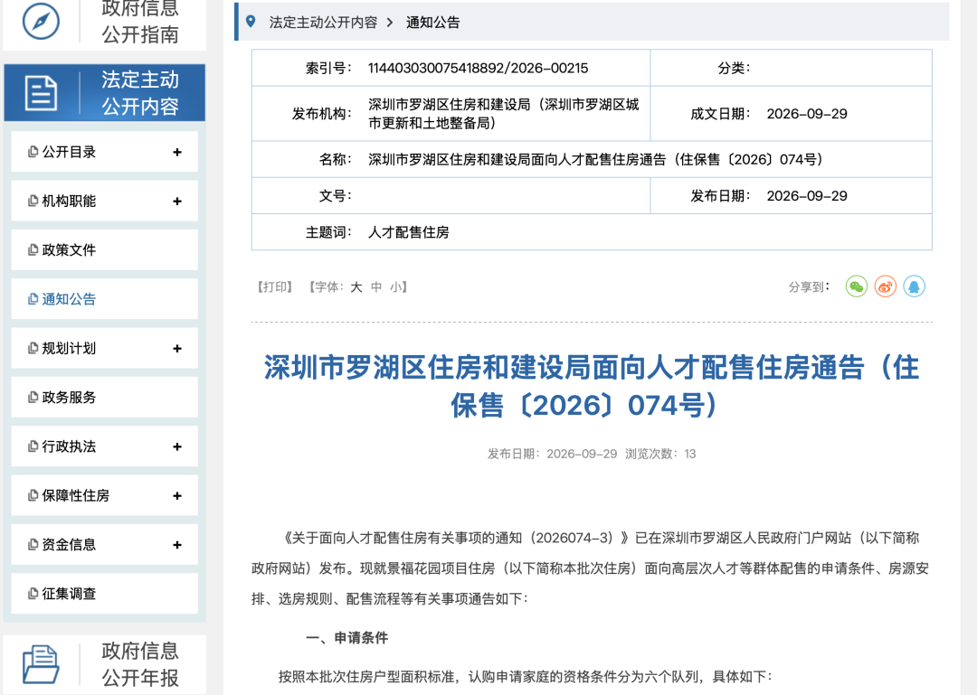Click the 浏览次数：13 view count
Screen dimensions: 977x695
(660, 454)
